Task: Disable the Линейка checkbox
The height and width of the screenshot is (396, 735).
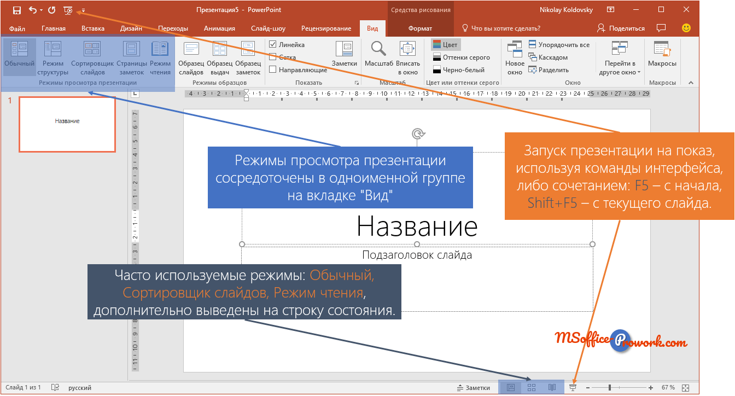Action: [x=272, y=44]
